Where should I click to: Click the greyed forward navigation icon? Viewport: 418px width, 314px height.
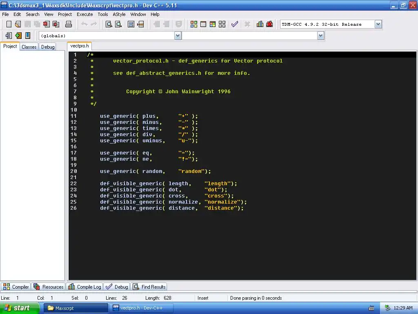click(x=166, y=24)
